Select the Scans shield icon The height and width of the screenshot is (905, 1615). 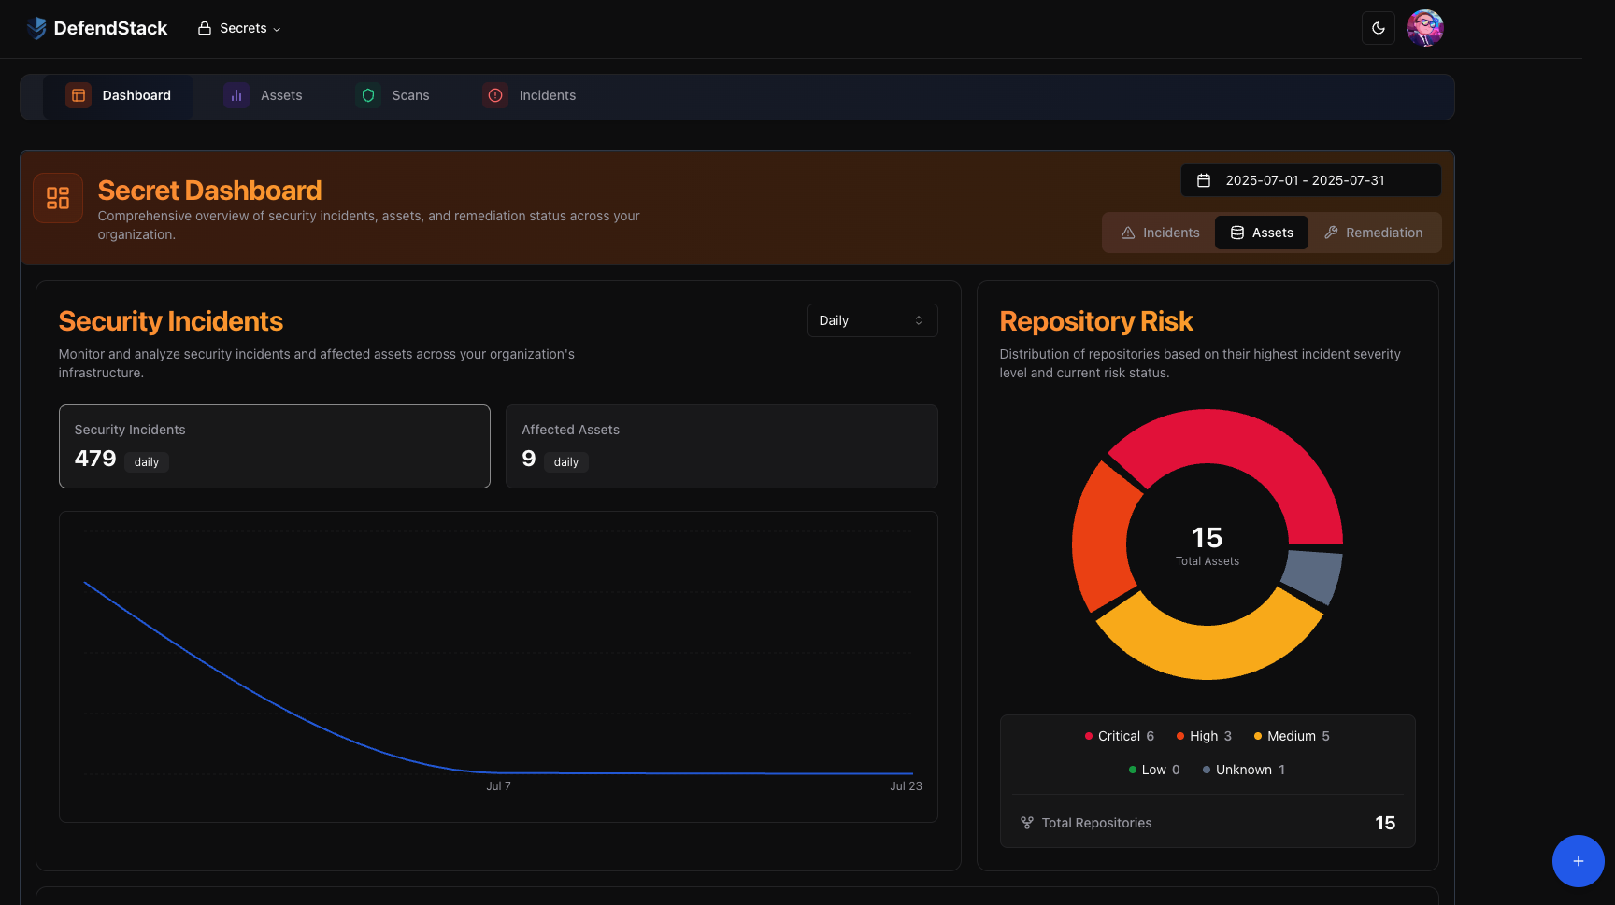(367, 95)
